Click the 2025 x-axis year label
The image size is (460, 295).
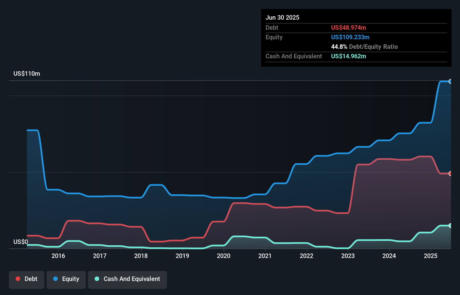[x=431, y=256]
